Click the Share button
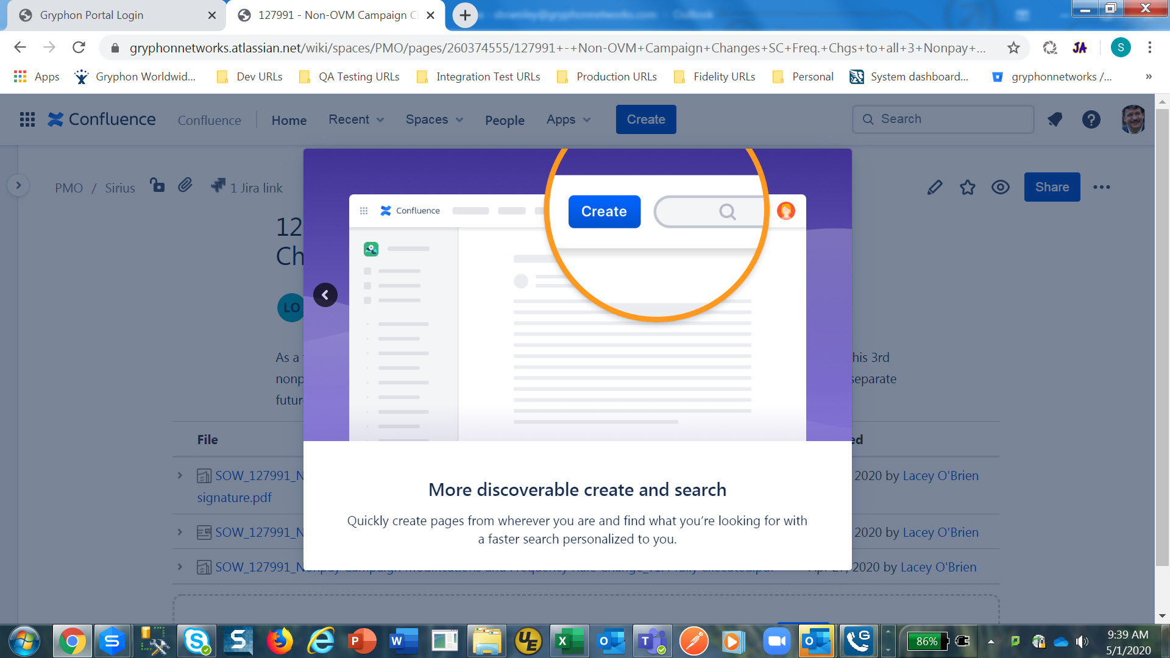Screen dimensions: 1170x658 (1052, 187)
